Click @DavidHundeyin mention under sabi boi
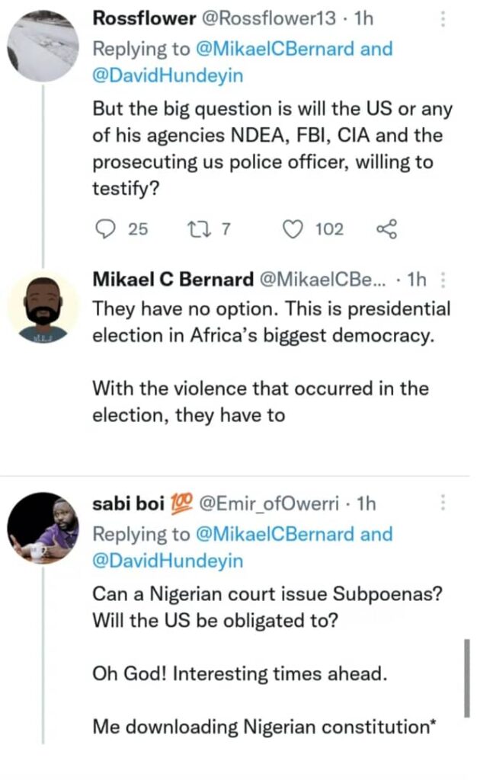The width and height of the screenshot is (493, 780). coord(168,561)
